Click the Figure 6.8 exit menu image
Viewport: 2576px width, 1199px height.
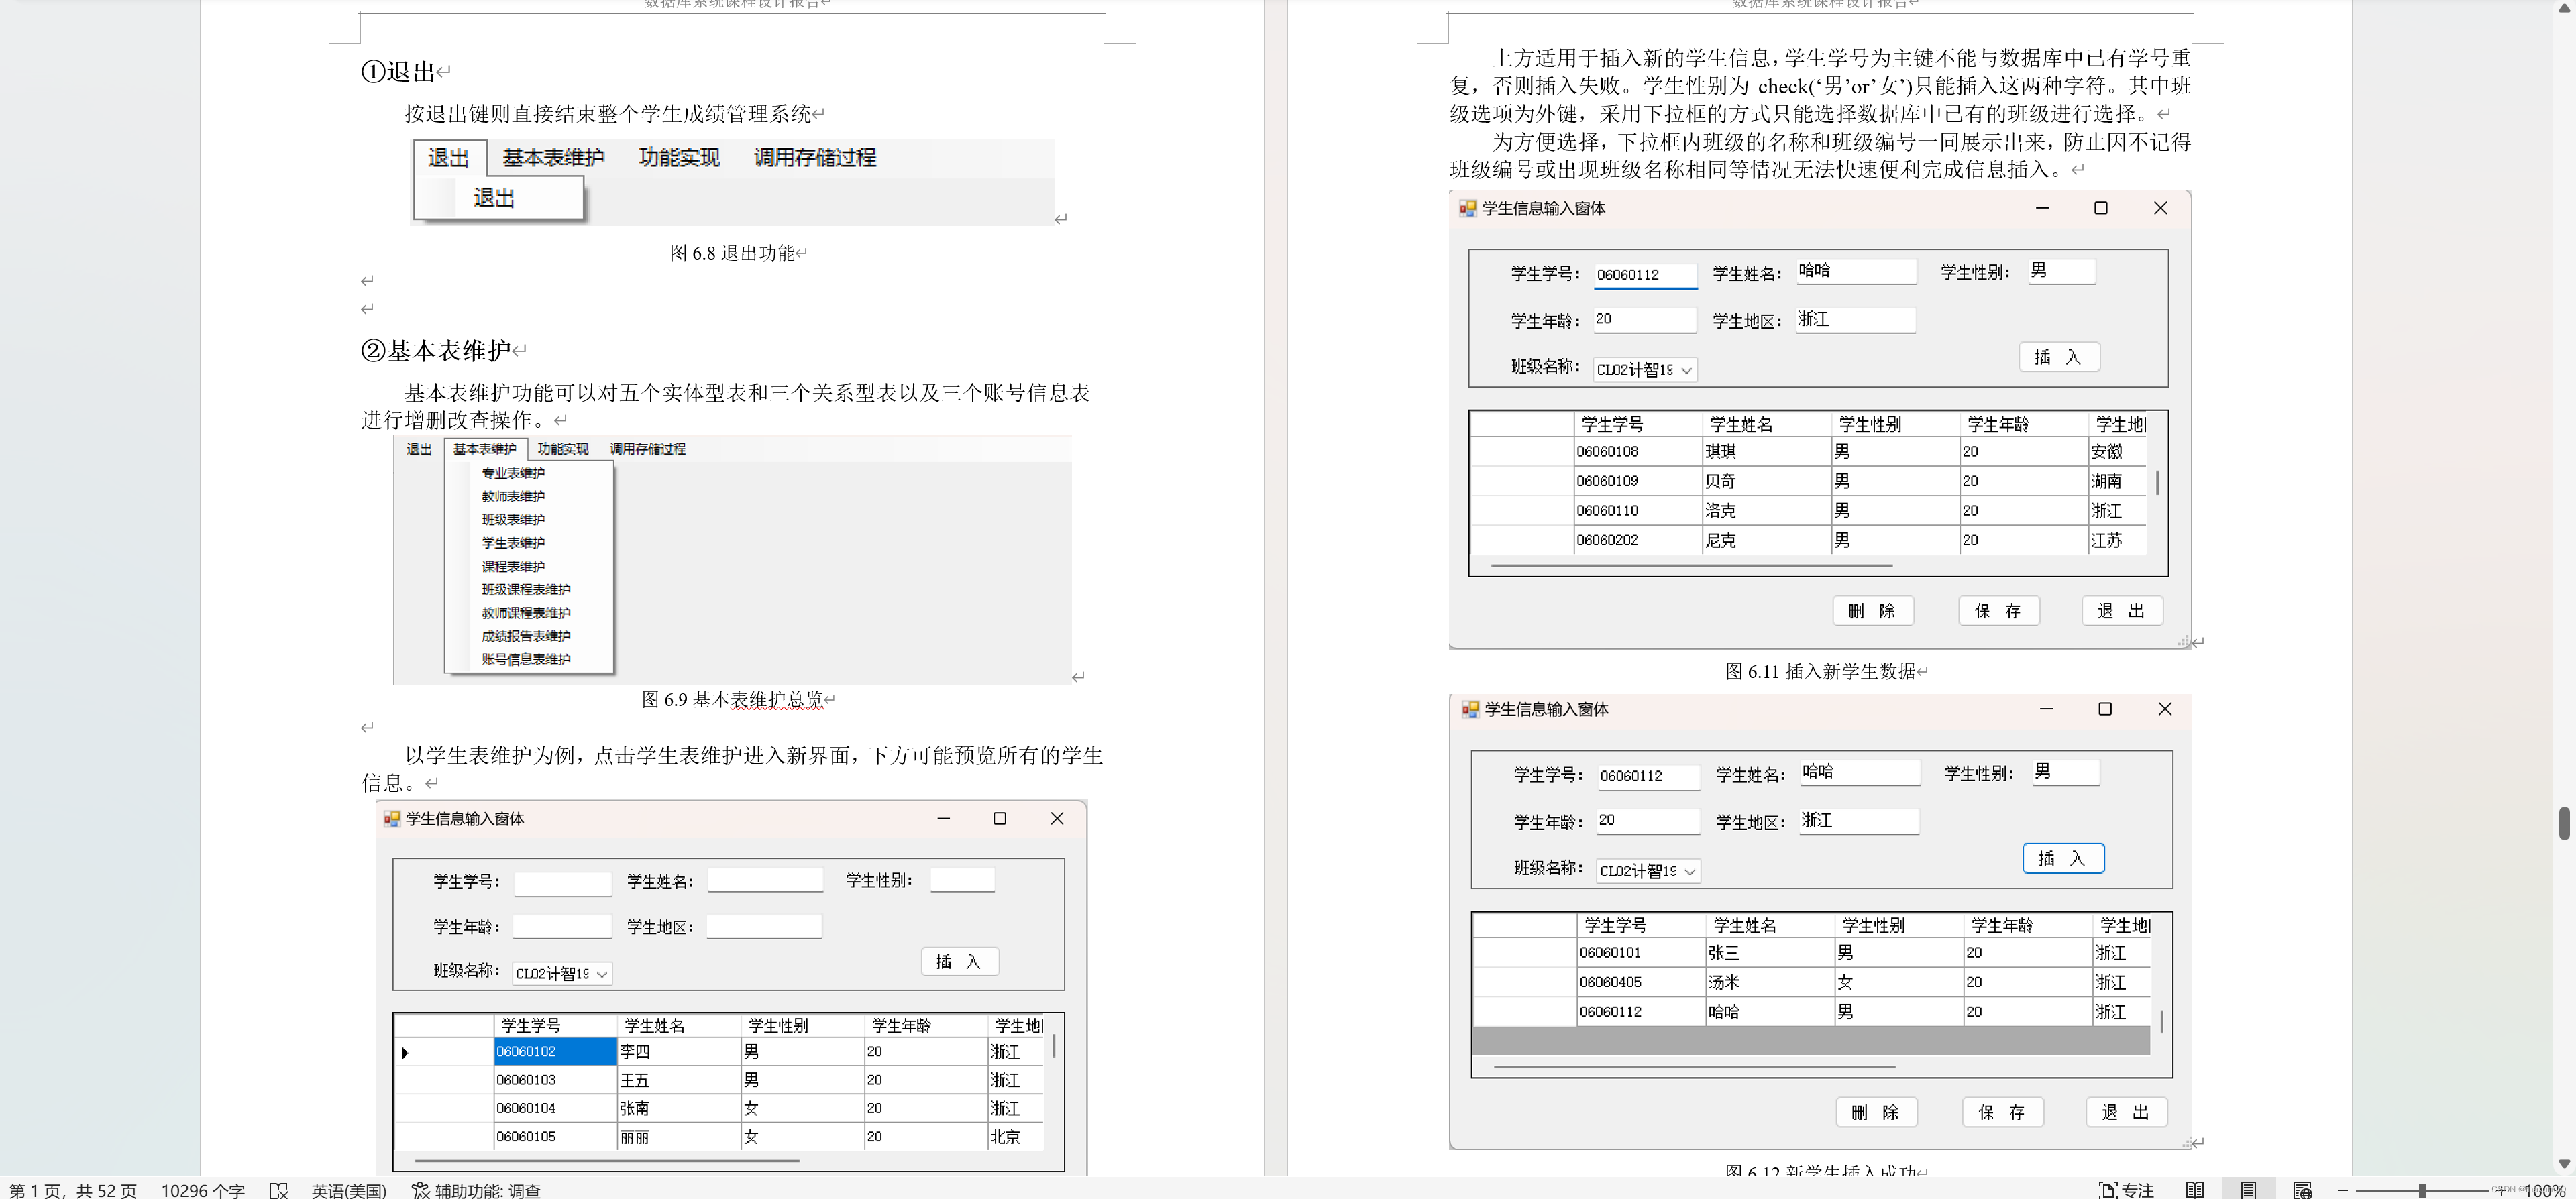pyautogui.click(x=732, y=182)
